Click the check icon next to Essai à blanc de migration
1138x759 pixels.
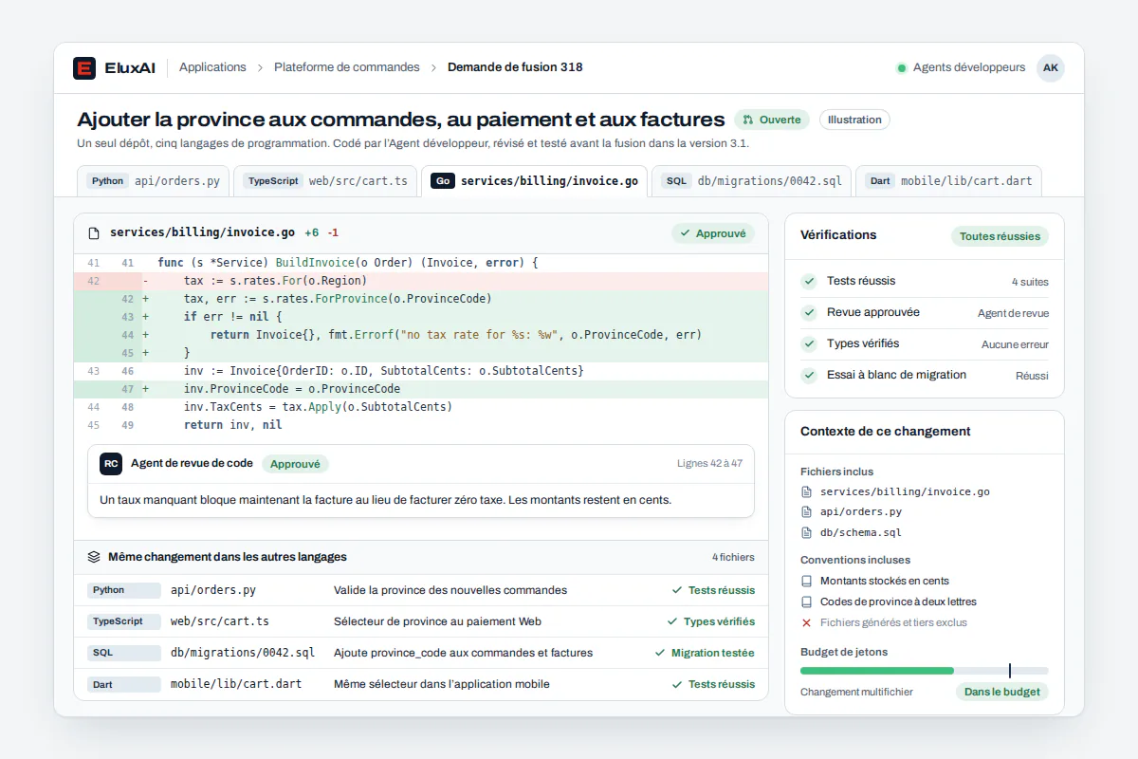pyautogui.click(x=809, y=375)
